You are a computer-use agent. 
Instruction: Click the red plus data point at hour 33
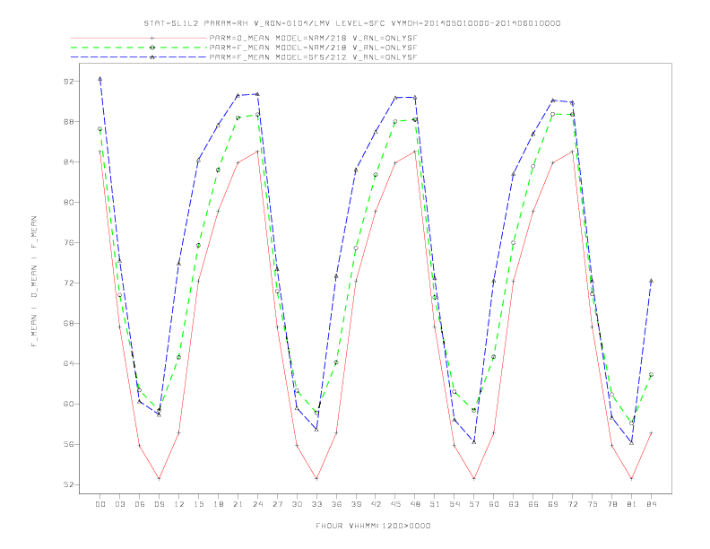point(316,478)
